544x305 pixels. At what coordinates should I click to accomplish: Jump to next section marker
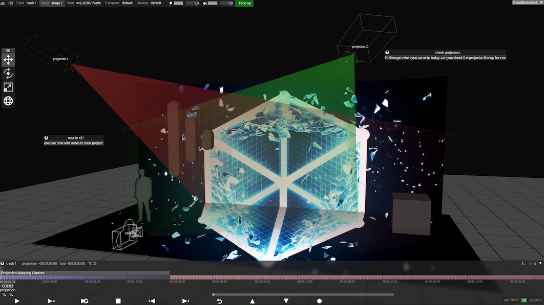click(185, 301)
